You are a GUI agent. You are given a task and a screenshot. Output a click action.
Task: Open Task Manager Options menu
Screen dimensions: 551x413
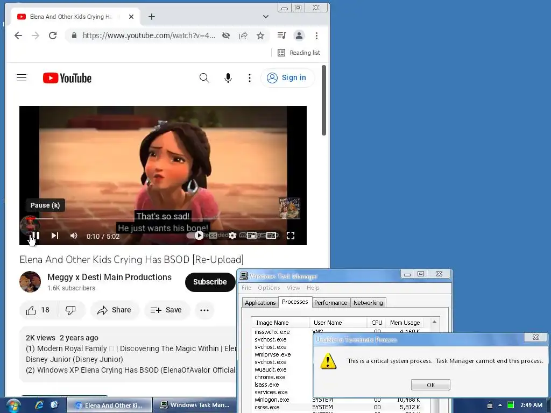[269, 288]
